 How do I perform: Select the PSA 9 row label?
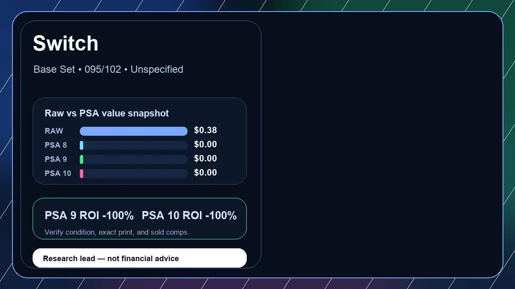click(56, 159)
